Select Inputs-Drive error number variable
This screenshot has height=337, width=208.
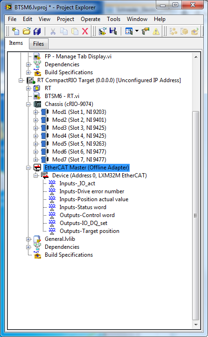[92, 191]
